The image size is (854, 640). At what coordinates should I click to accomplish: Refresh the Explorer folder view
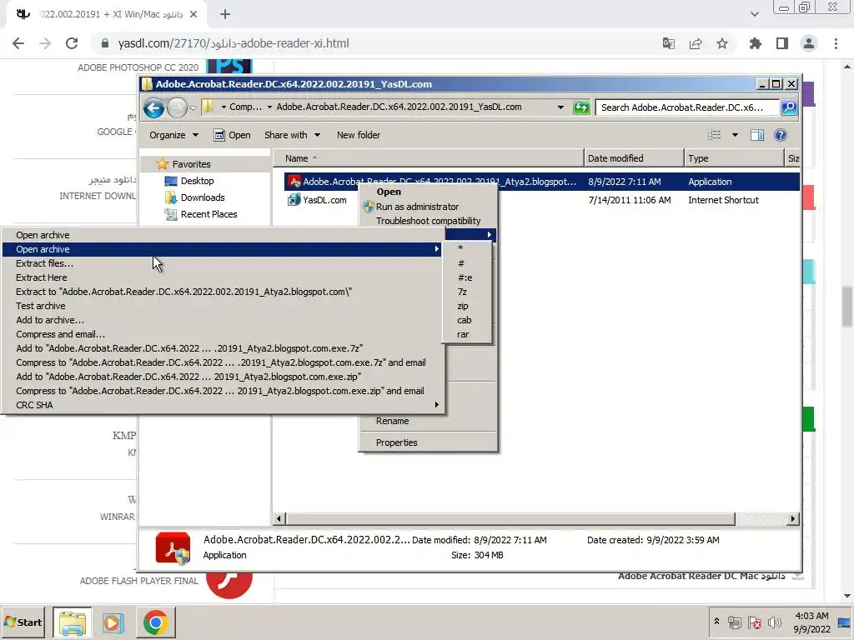point(581,107)
